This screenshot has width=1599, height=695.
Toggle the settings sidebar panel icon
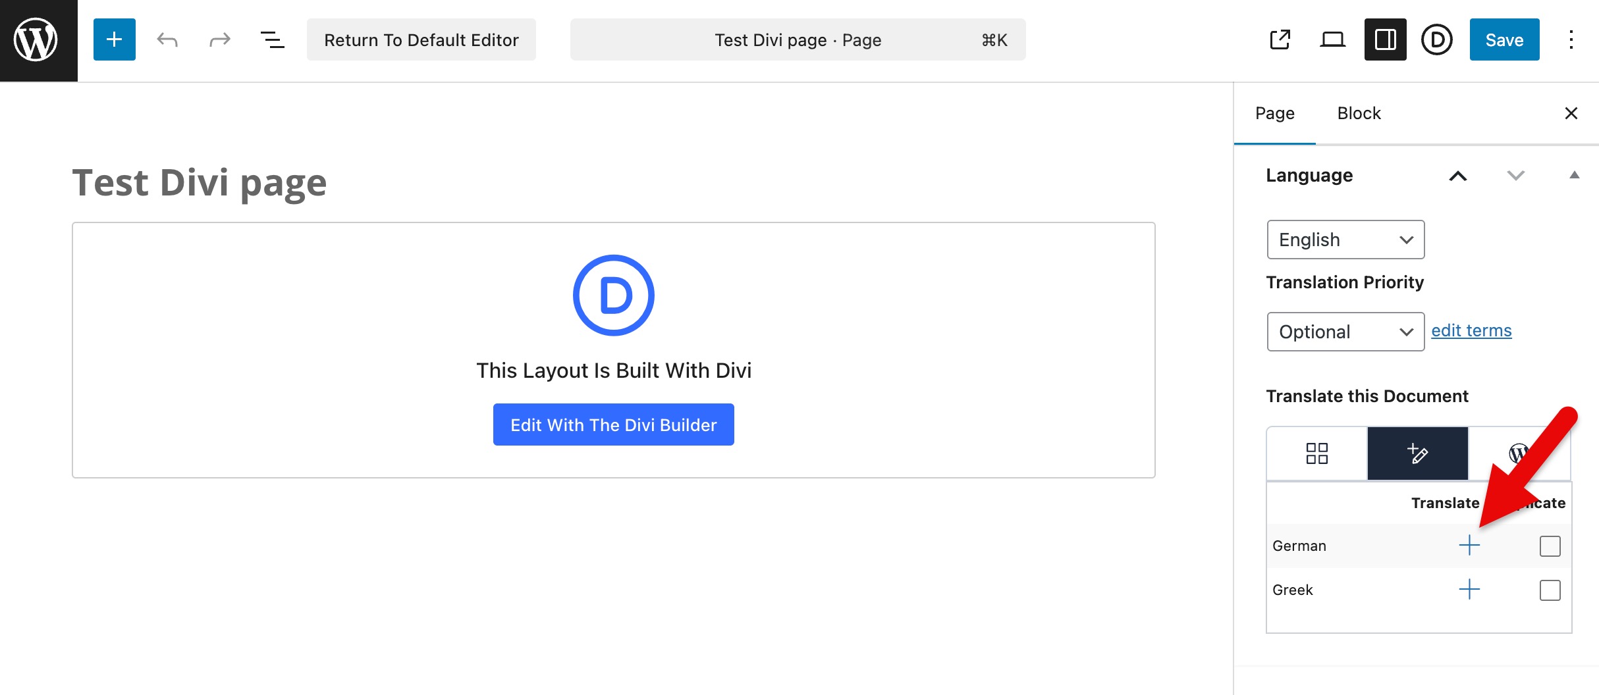coord(1385,40)
